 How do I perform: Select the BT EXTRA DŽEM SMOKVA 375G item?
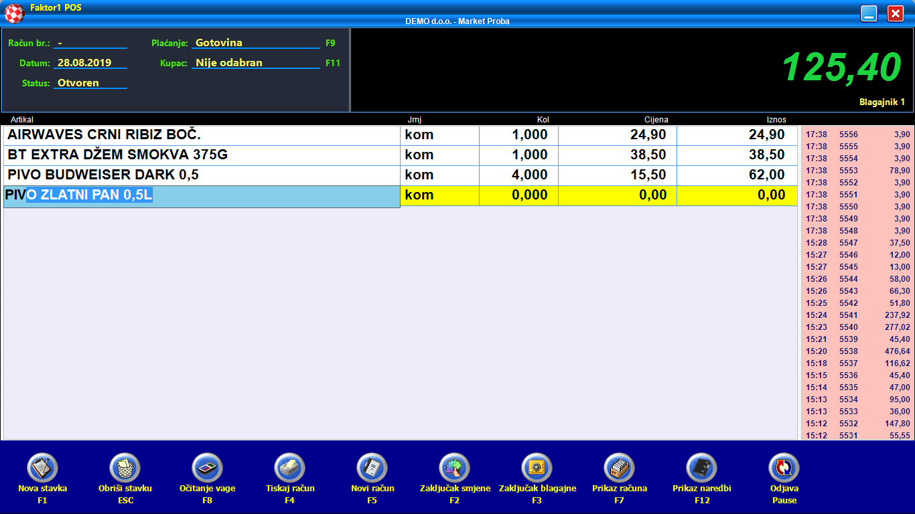(201, 155)
